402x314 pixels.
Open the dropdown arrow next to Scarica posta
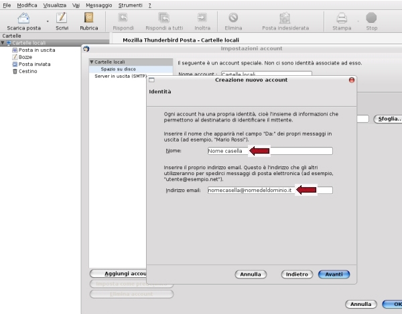coord(48,21)
